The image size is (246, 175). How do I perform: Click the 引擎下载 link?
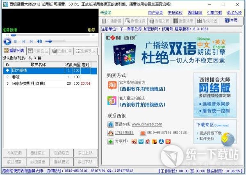(x=214, y=13)
